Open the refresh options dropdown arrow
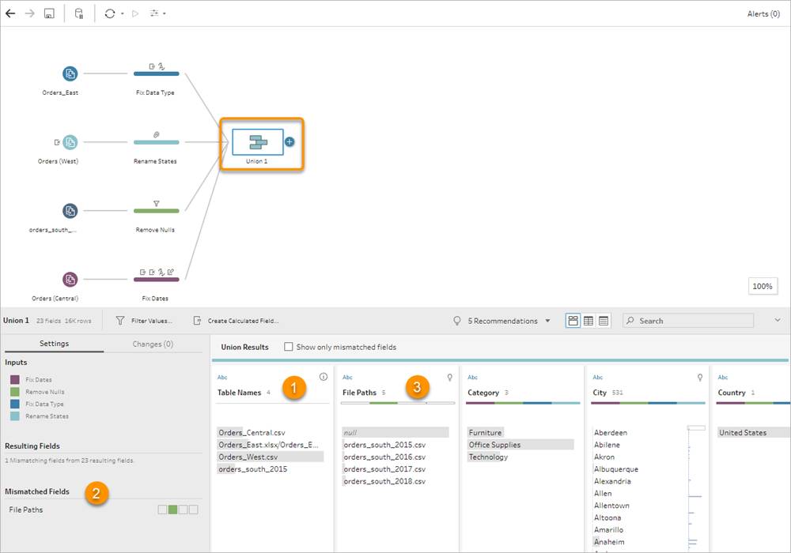This screenshot has width=791, height=553. point(123,13)
